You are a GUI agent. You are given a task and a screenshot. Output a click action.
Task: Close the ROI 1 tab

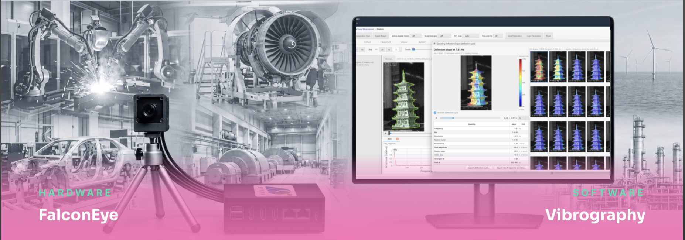[x=398, y=139]
